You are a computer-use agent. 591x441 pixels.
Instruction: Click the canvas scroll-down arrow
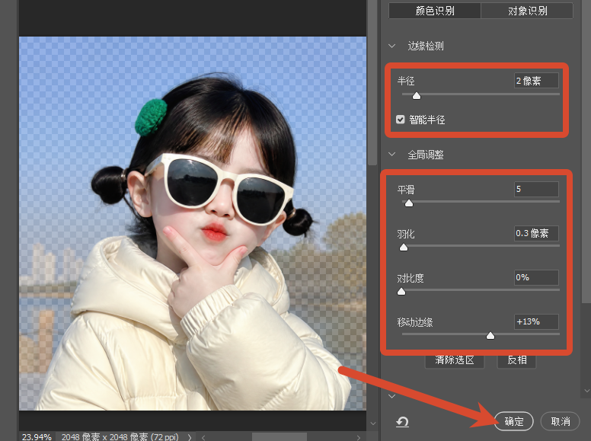(372, 423)
